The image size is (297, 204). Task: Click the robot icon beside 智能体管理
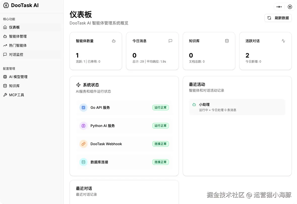(x=5, y=36)
